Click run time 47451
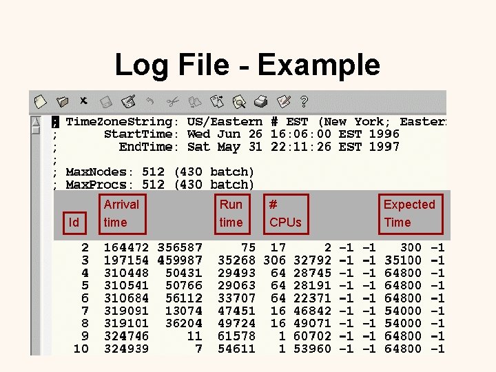This screenshot has height=372, width=496. coord(236,311)
